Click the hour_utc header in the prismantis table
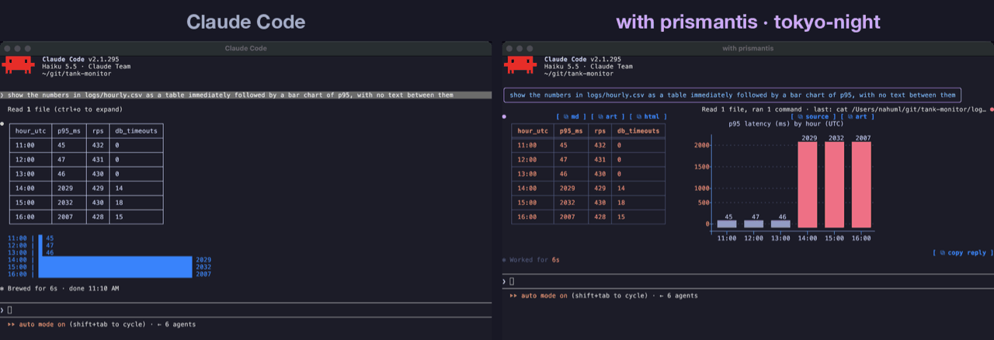This screenshot has width=994, height=340. [x=533, y=131]
